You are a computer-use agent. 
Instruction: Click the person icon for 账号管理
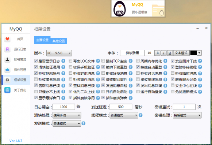tap(7, 59)
